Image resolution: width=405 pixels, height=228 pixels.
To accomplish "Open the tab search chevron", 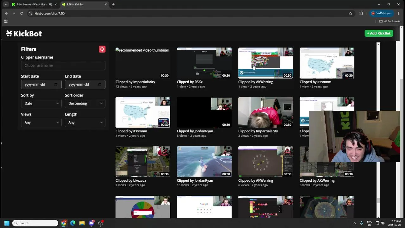I will tap(6, 4).
